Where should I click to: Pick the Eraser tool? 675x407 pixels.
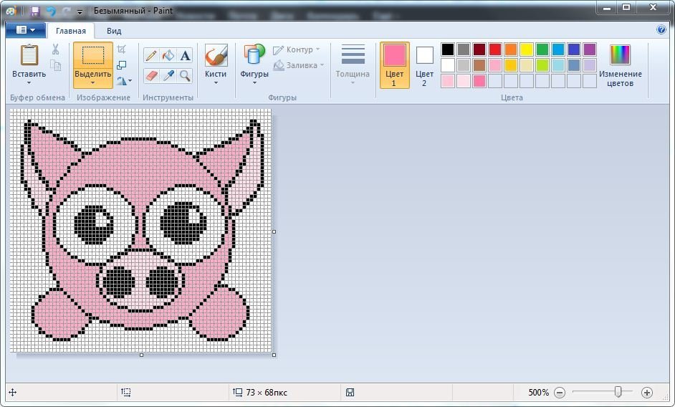[x=151, y=75]
